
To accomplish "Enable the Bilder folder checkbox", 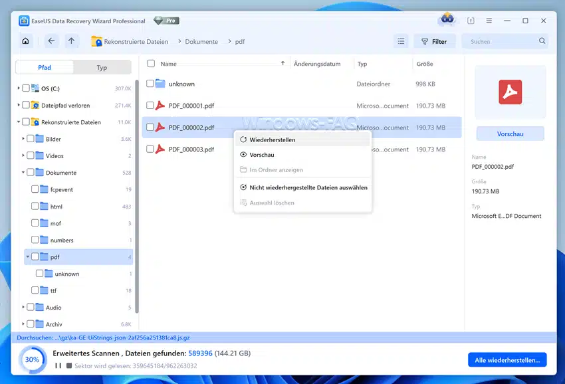I will coord(31,139).
